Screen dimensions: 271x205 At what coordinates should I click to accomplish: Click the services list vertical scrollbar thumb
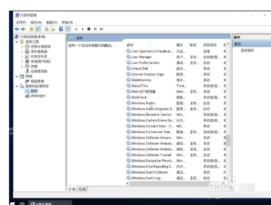[228, 140]
